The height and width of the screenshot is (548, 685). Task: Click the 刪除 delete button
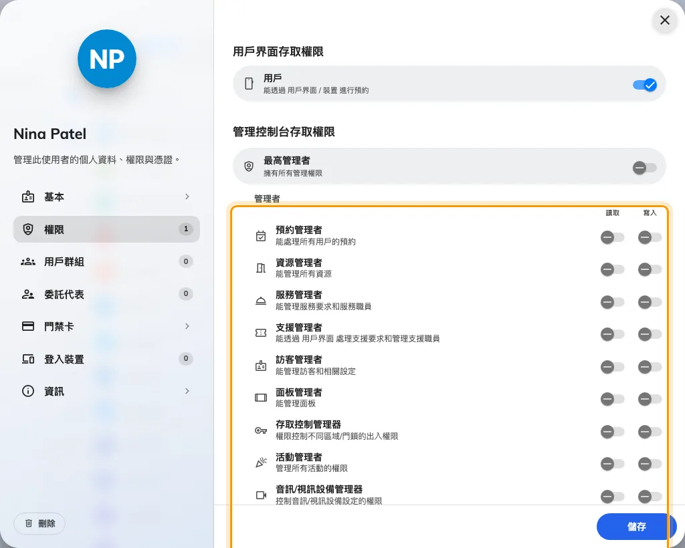(39, 523)
